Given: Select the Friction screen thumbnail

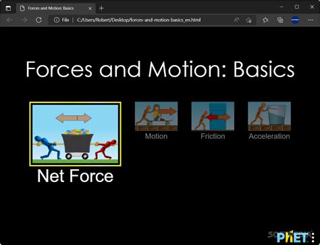Looking at the screenshot, I should (213, 116).
